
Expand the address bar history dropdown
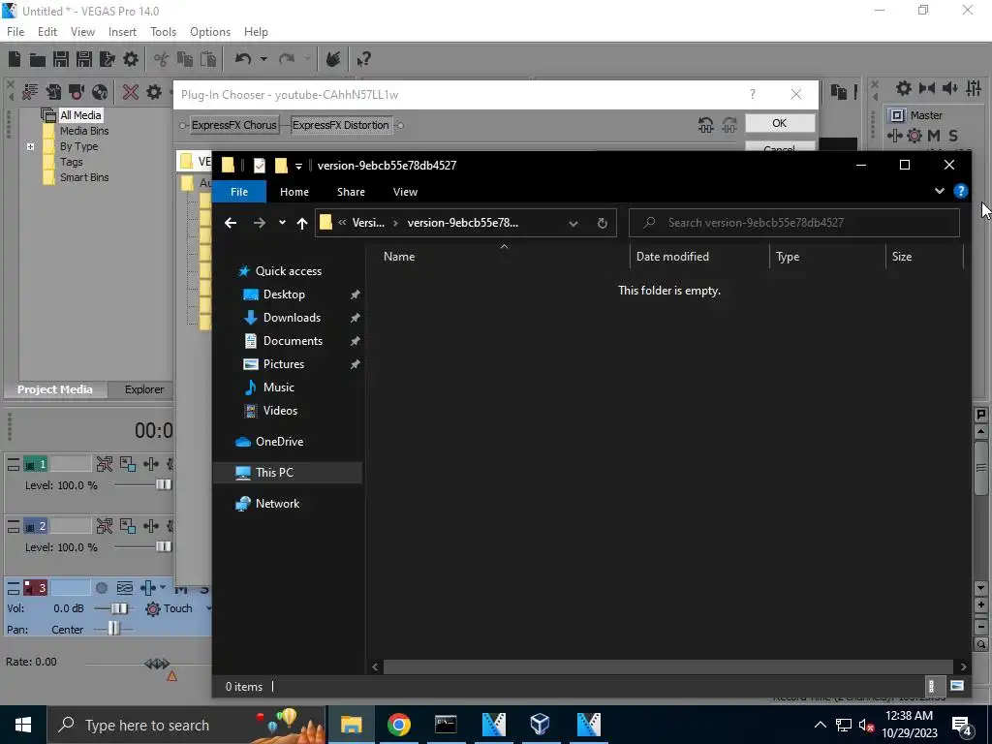pos(573,223)
